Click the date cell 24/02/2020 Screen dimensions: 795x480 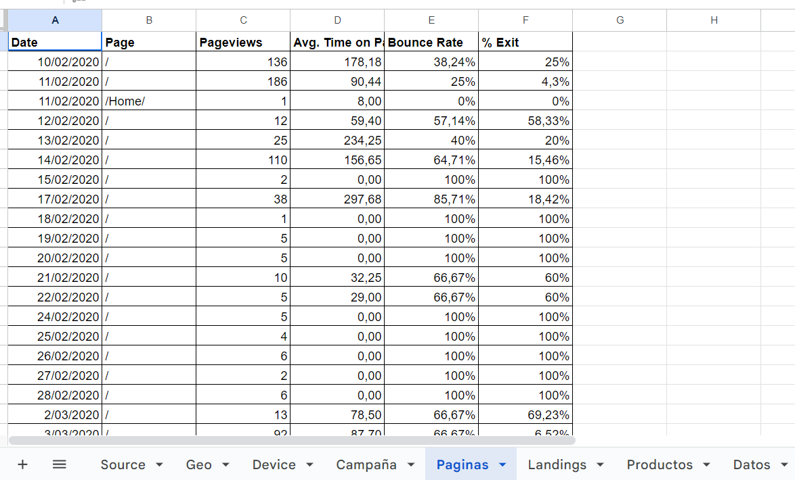(x=55, y=317)
